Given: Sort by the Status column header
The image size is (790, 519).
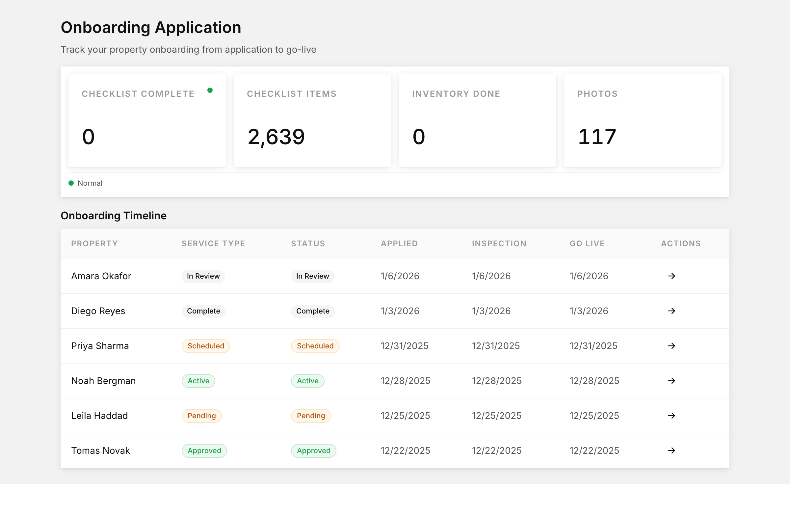Looking at the screenshot, I should click(308, 243).
